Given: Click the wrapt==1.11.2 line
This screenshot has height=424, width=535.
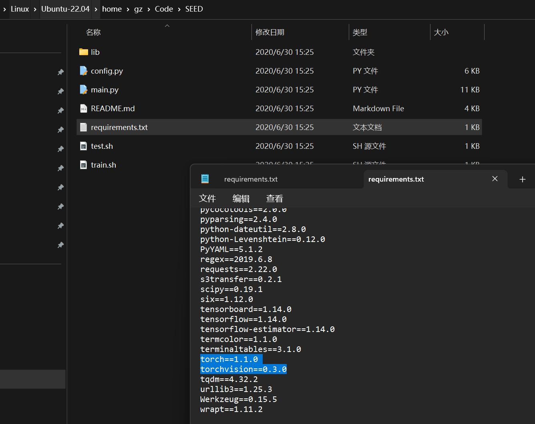Looking at the screenshot, I should coord(231,409).
